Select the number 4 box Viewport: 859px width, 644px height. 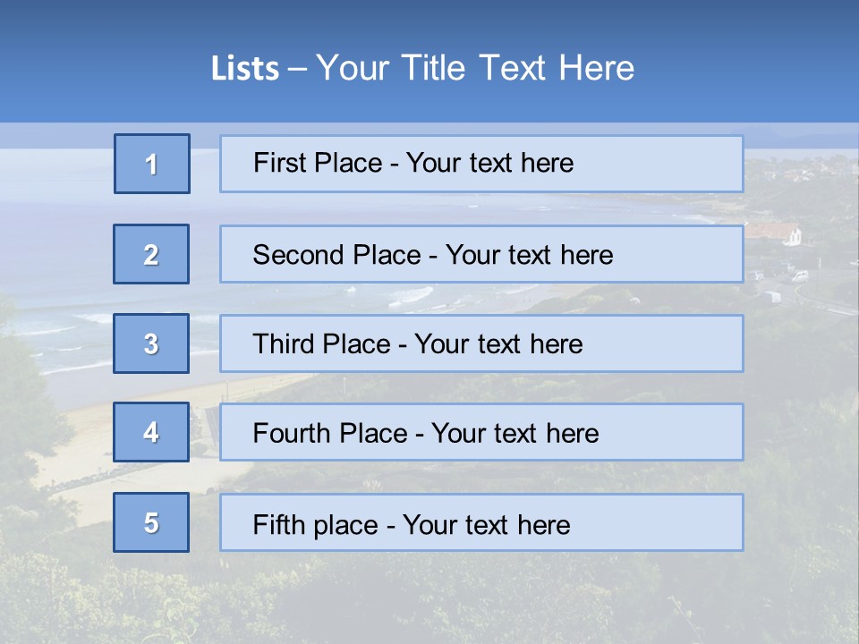[152, 432]
